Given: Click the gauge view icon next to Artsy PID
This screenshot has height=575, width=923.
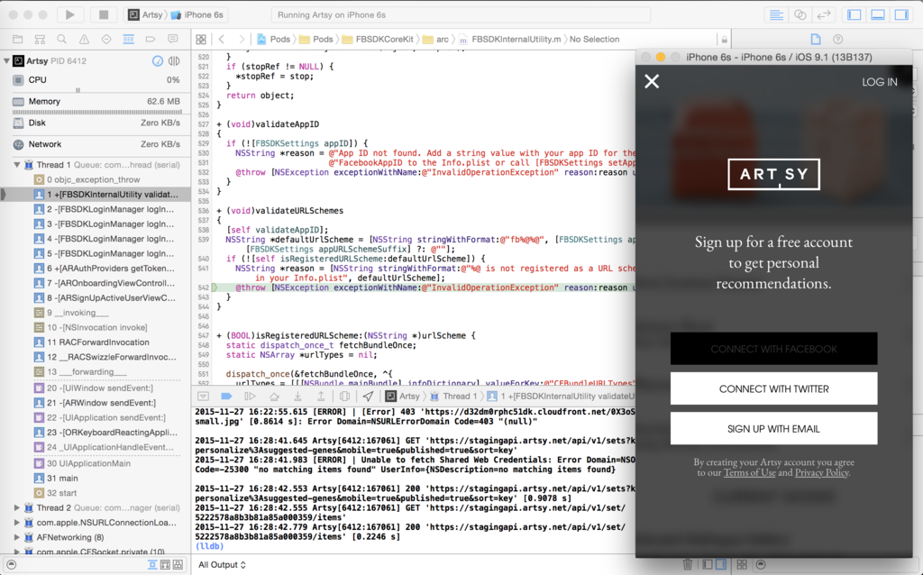Looking at the screenshot, I should tap(157, 60).
